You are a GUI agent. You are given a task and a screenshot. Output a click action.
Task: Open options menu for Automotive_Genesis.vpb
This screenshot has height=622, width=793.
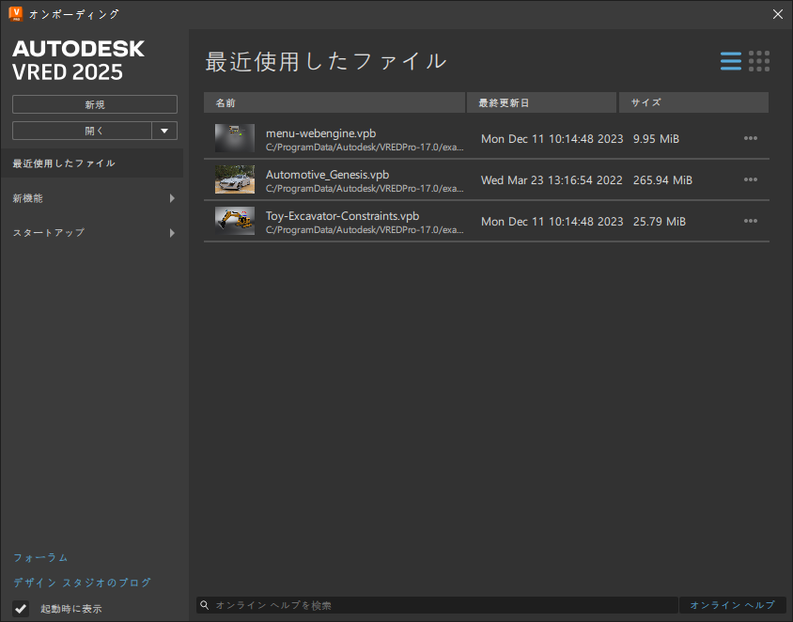750,179
